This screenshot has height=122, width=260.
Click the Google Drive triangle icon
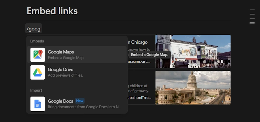point(38,72)
